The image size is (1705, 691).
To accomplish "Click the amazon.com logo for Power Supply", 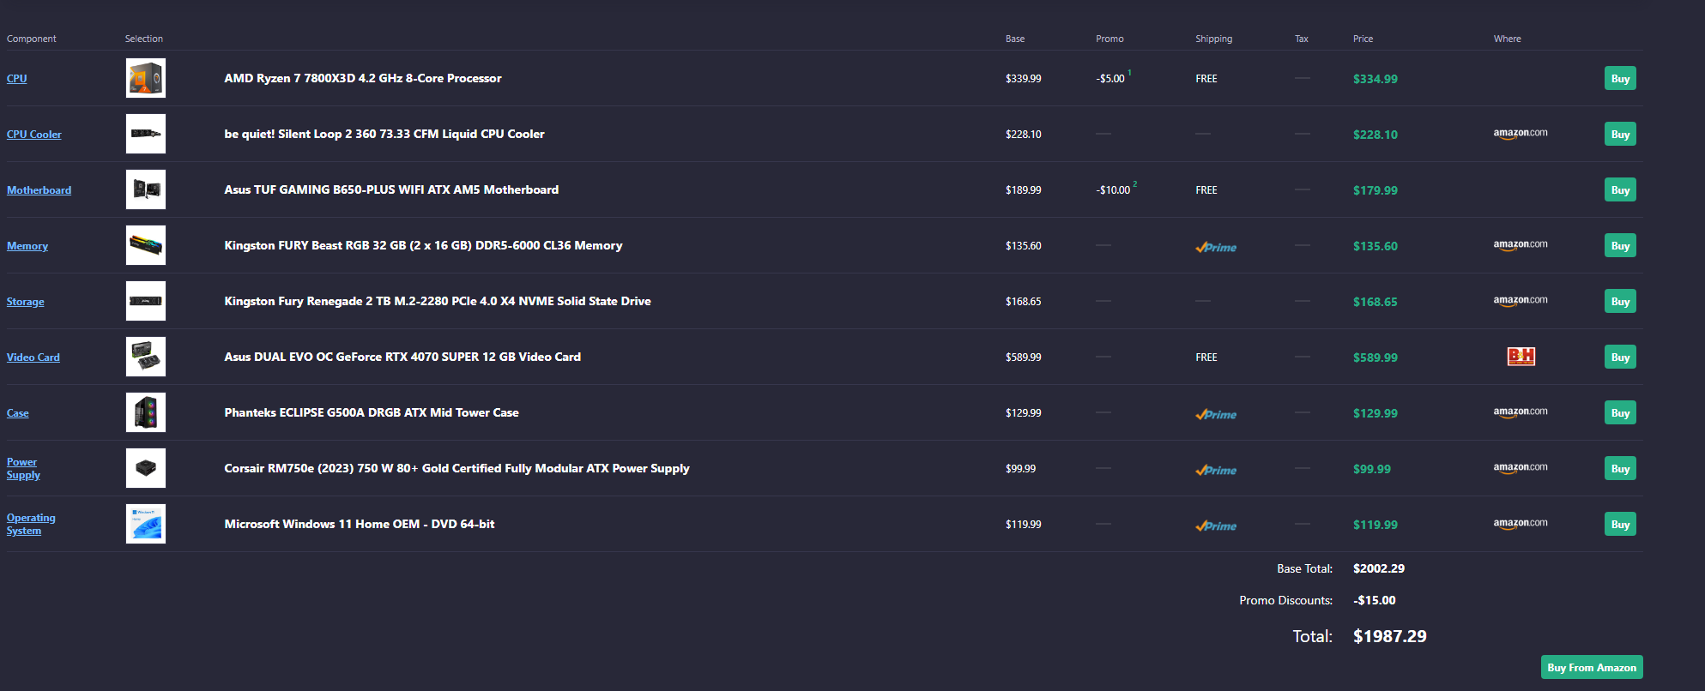I will tap(1521, 467).
